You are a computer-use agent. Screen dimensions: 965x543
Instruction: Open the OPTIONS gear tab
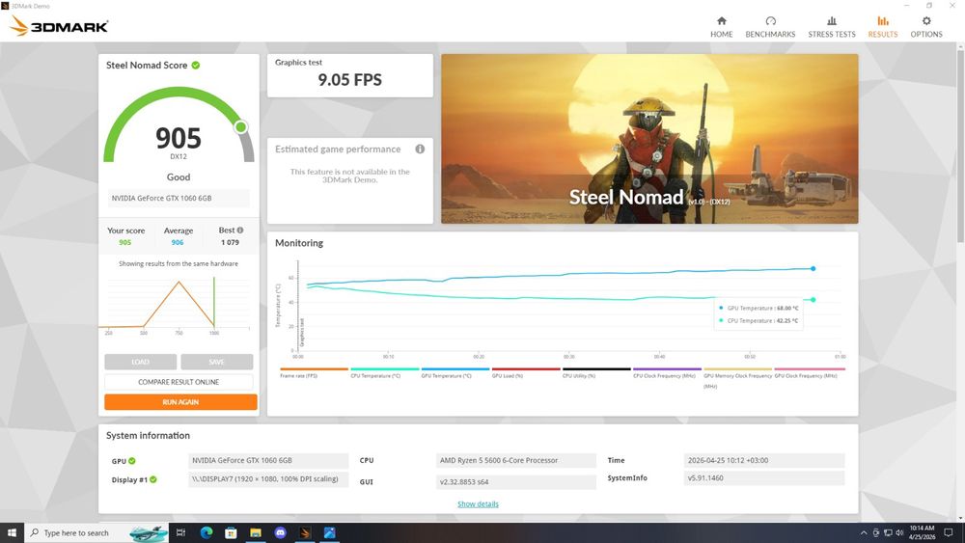coord(926,27)
